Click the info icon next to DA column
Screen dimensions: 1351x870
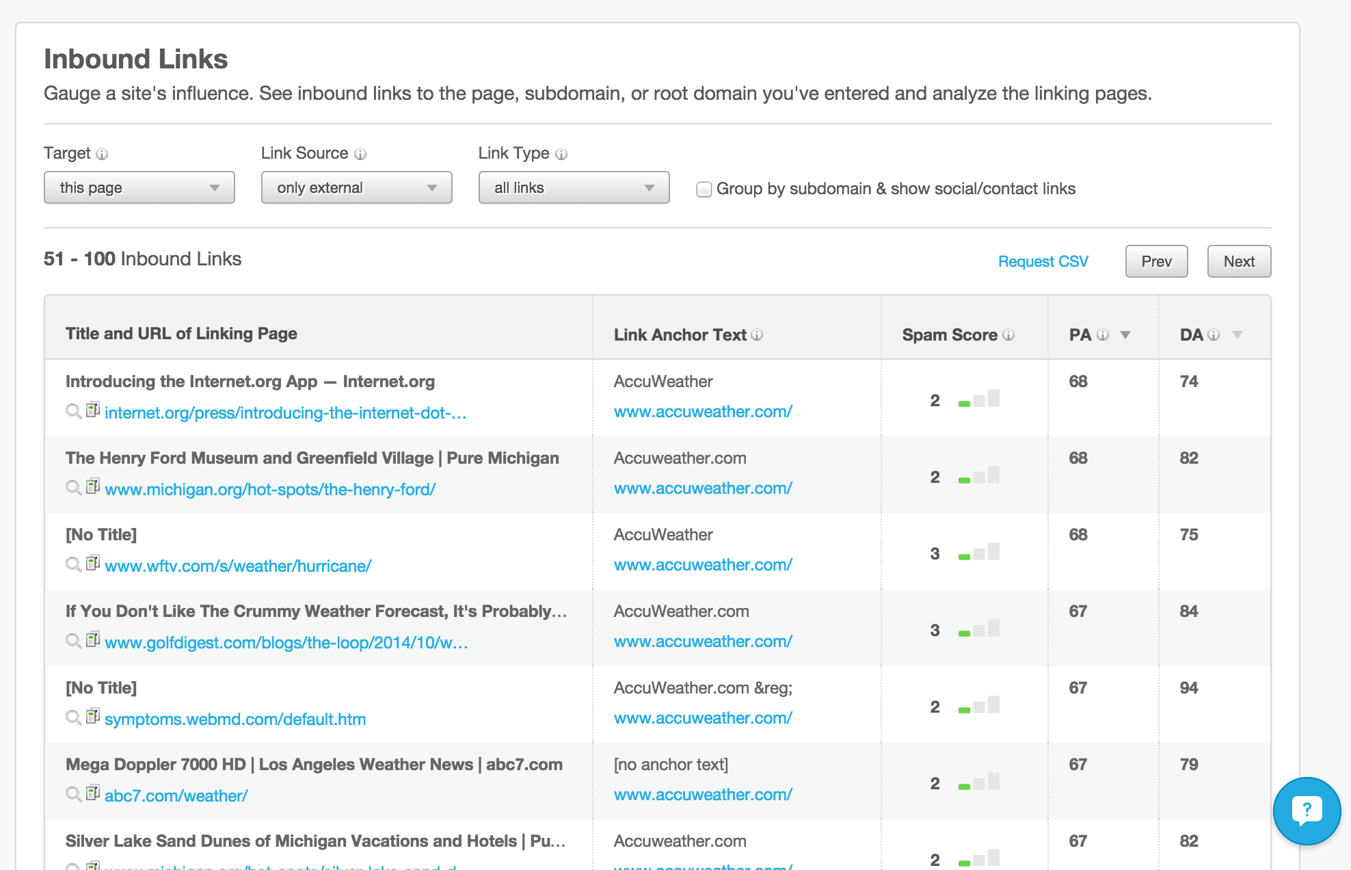(1213, 335)
